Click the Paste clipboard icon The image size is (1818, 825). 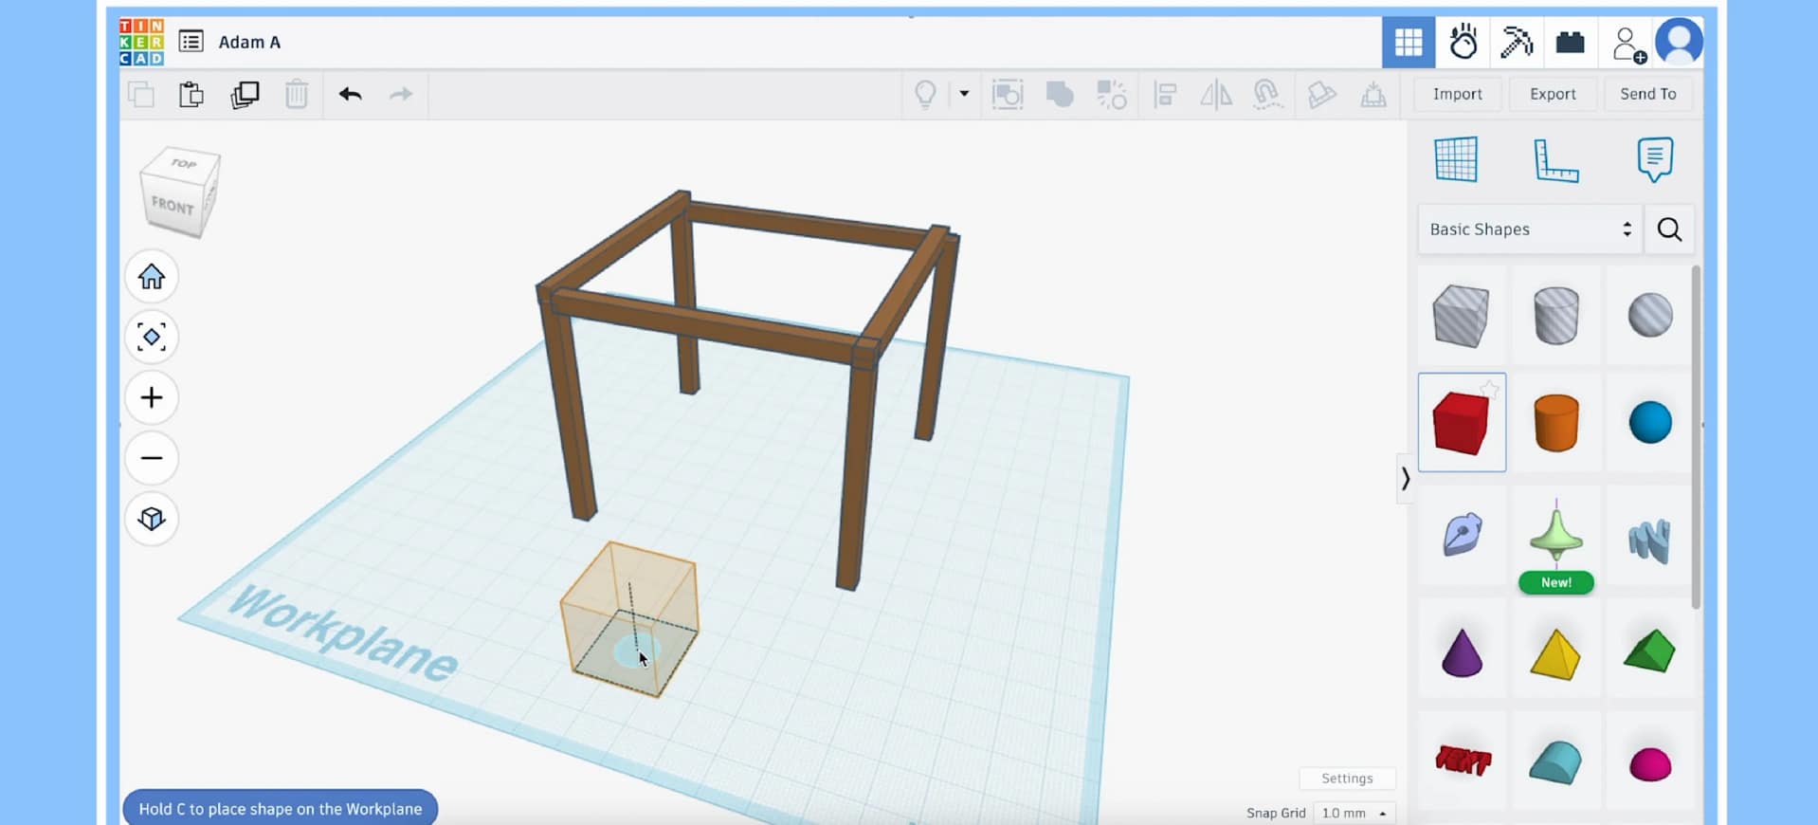191,94
